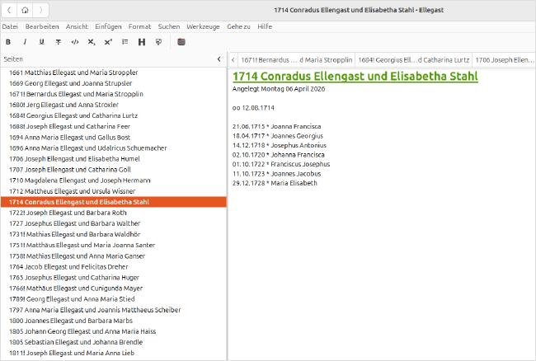
Task: Toggle underline formatting icon
Action: coord(41,42)
